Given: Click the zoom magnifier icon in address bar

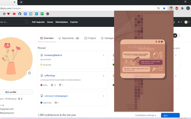Looking at the screenshot, I should [158, 8].
